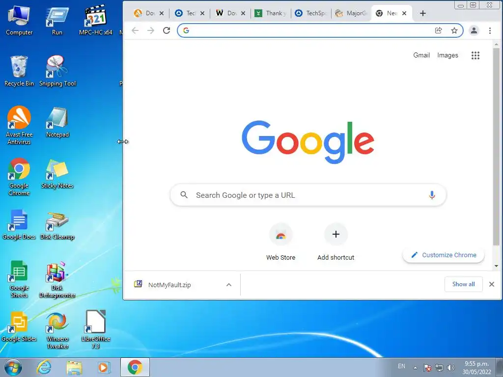503x377 pixels.
Task: Bookmark this tab with the star icon
Action: coord(454,30)
